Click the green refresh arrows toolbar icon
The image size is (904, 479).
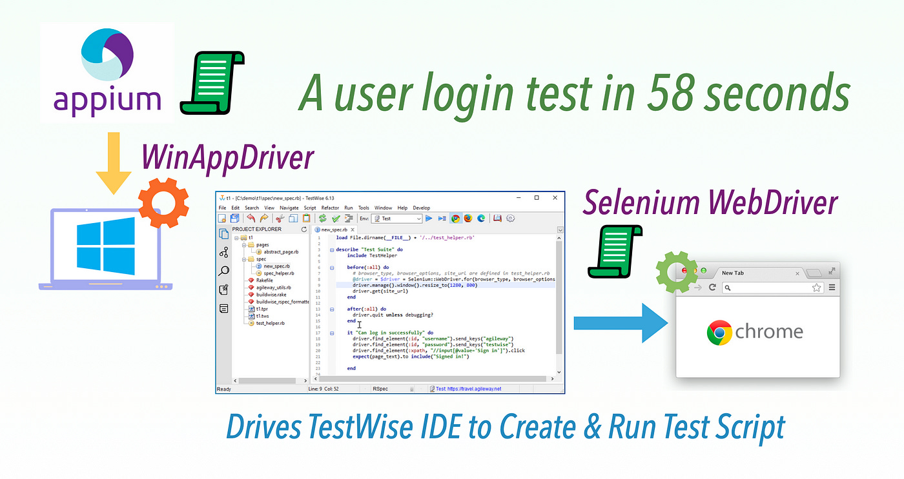click(x=322, y=218)
